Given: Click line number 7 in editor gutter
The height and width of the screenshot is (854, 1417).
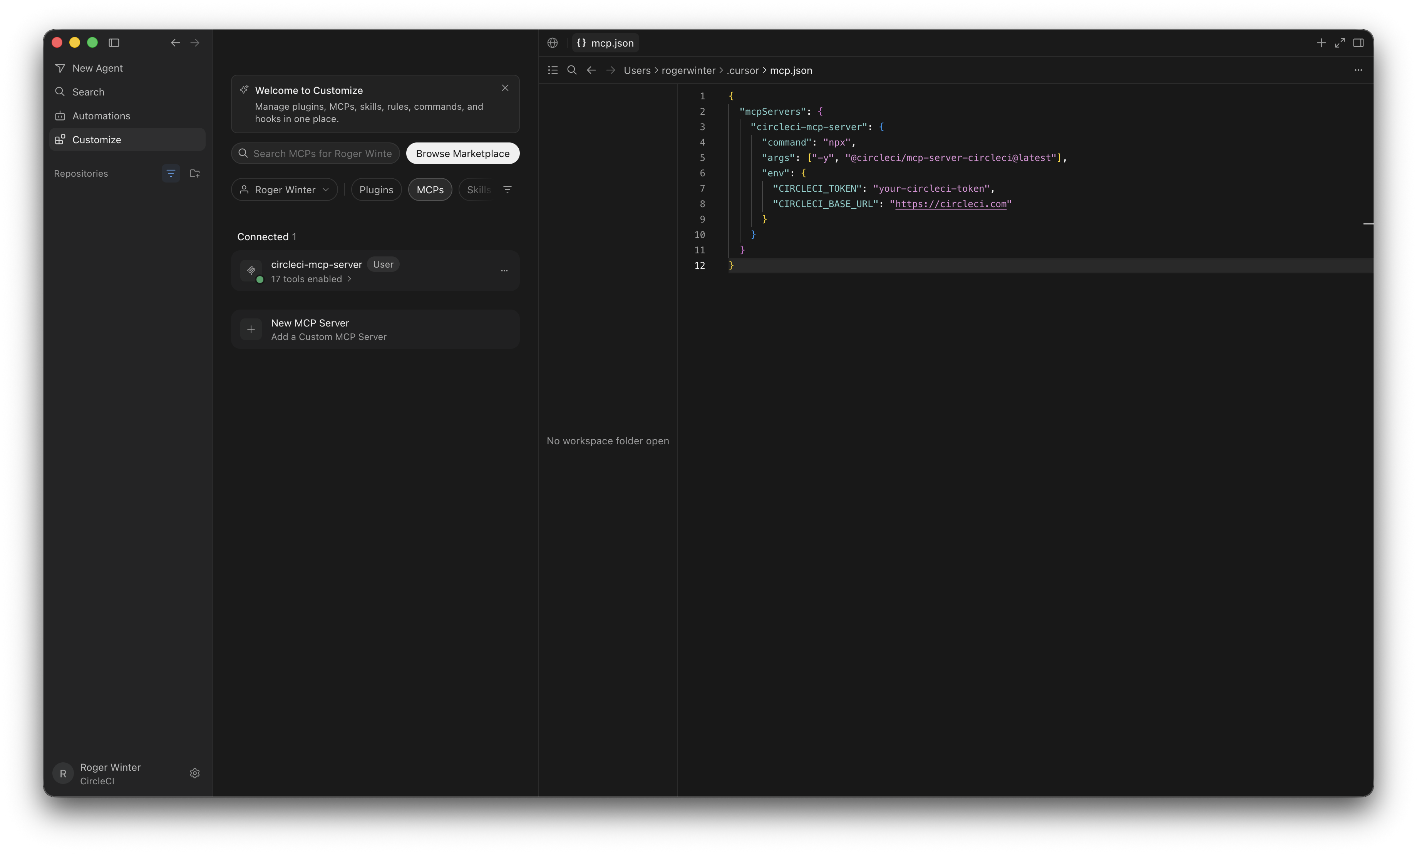Looking at the screenshot, I should [x=702, y=189].
